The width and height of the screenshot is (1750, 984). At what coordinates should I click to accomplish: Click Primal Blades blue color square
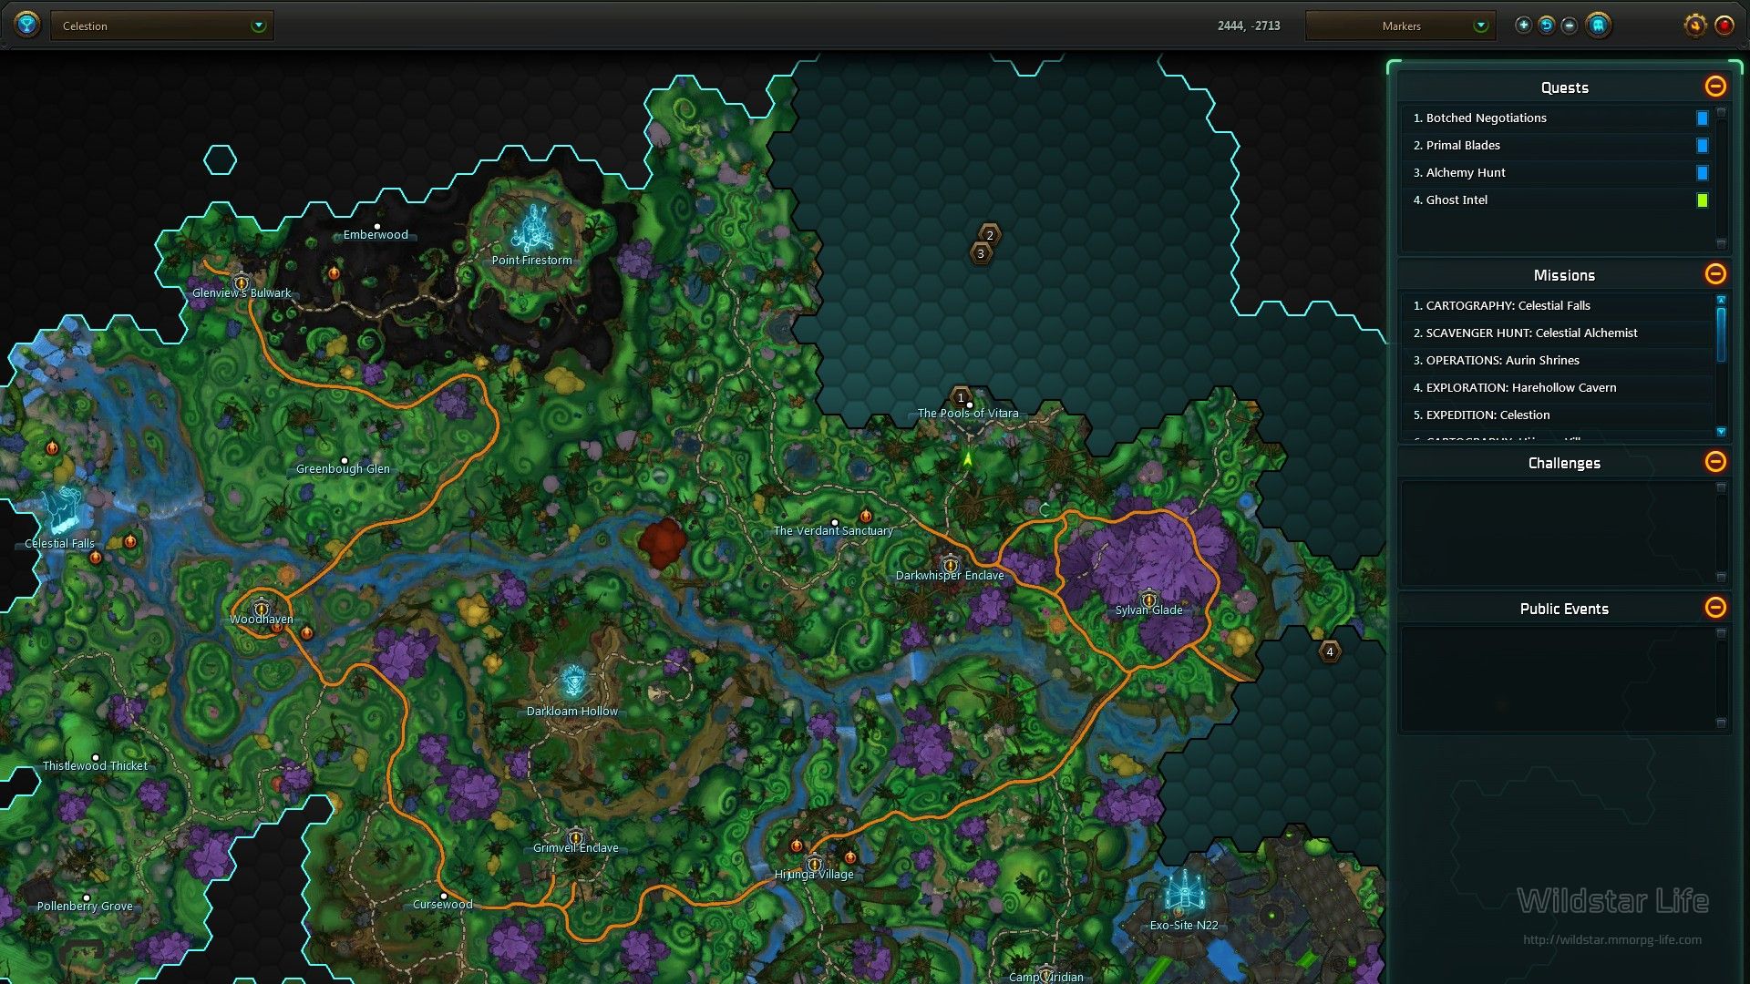tap(1702, 146)
